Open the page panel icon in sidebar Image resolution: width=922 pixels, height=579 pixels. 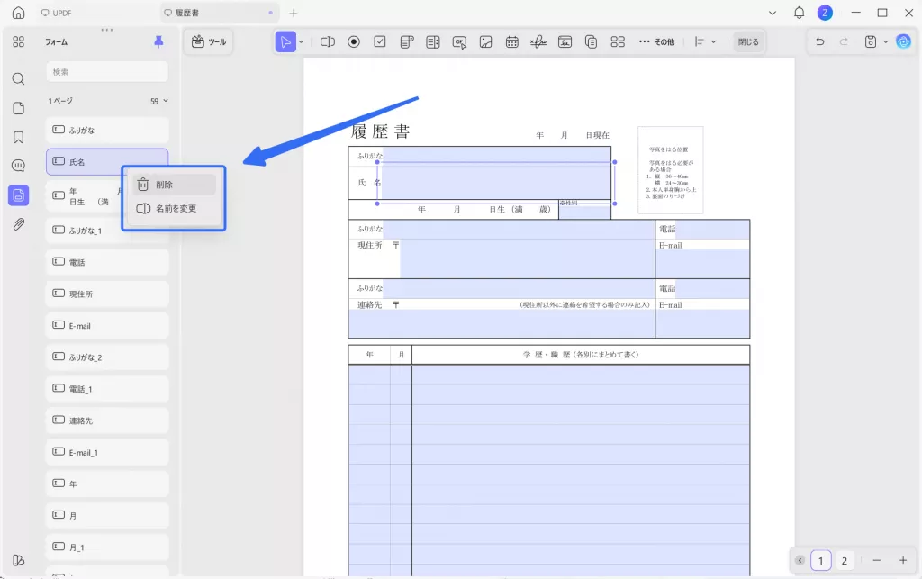click(x=18, y=108)
